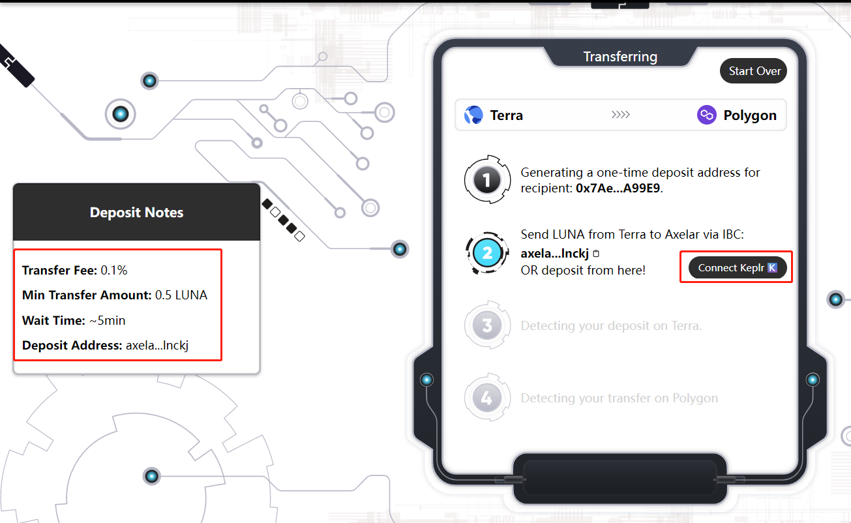The image size is (851, 523).
Task: Click the Transfer Fee 0.1% line
Action: (75, 270)
